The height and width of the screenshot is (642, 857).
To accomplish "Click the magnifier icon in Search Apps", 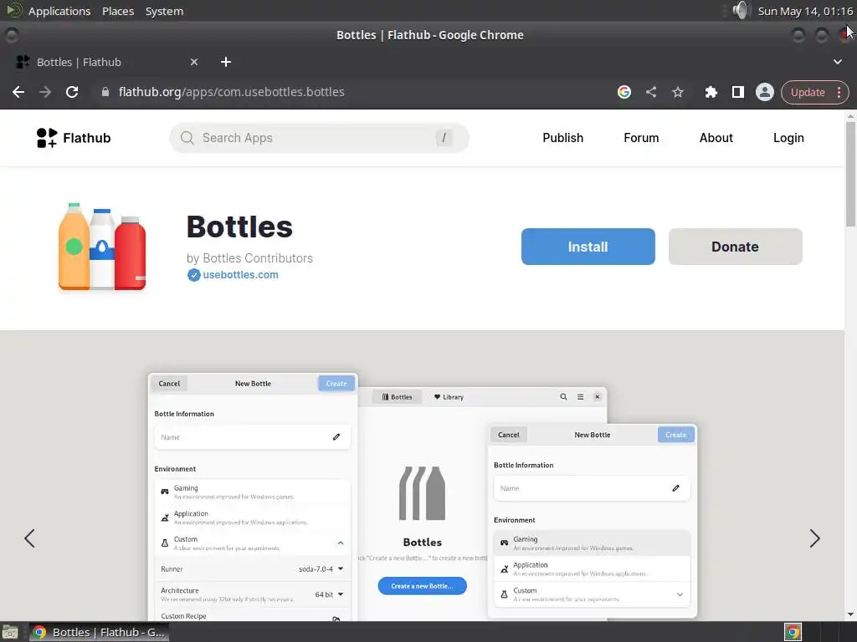I will [187, 138].
